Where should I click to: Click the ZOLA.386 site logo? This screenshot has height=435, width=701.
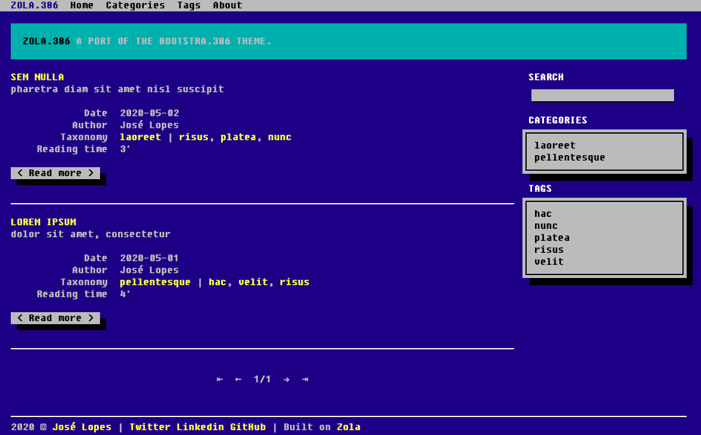click(x=34, y=5)
